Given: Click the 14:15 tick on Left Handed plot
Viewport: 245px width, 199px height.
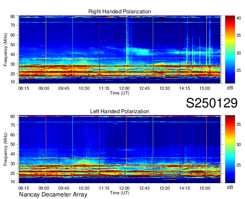Looking at the screenshot, I should [x=184, y=188].
